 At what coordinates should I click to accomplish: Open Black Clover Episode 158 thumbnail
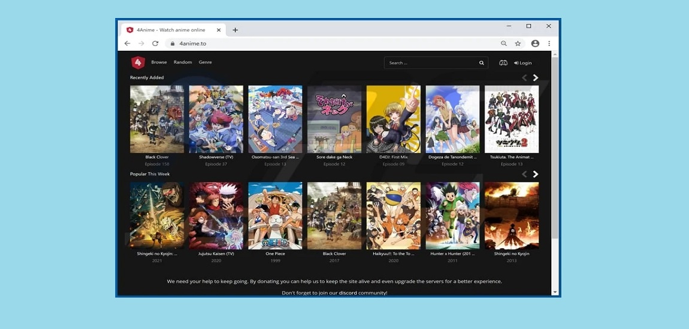pyautogui.click(x=157, y=119)
